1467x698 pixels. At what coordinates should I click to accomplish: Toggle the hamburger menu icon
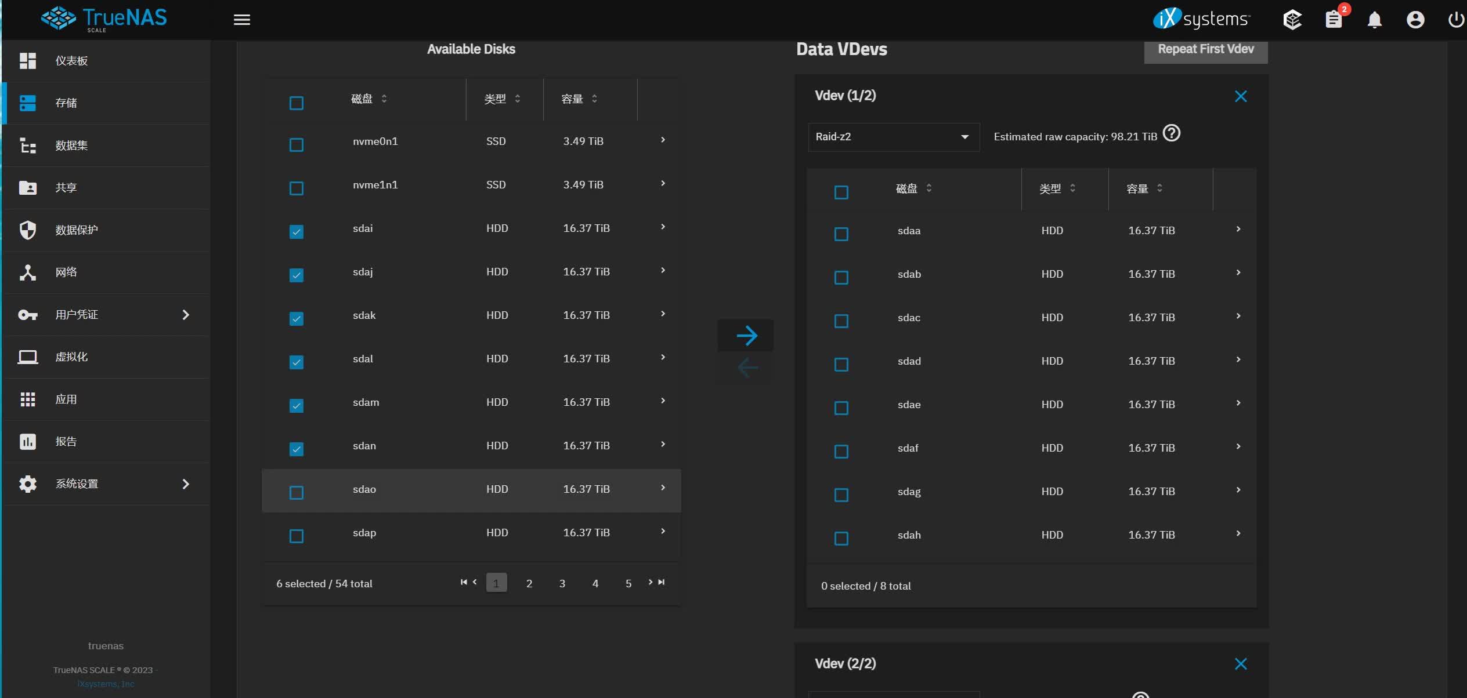click(241, 20)
